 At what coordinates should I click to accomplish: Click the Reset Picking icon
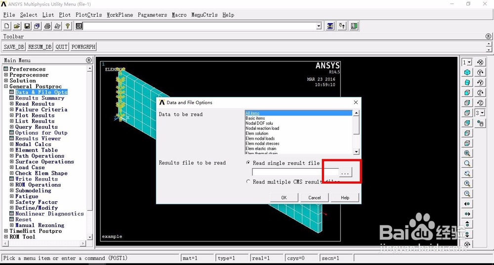(x=342, y=26)
